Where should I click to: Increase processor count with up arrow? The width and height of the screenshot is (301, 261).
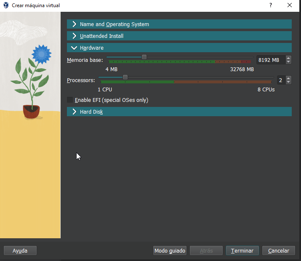coord(288,78)
